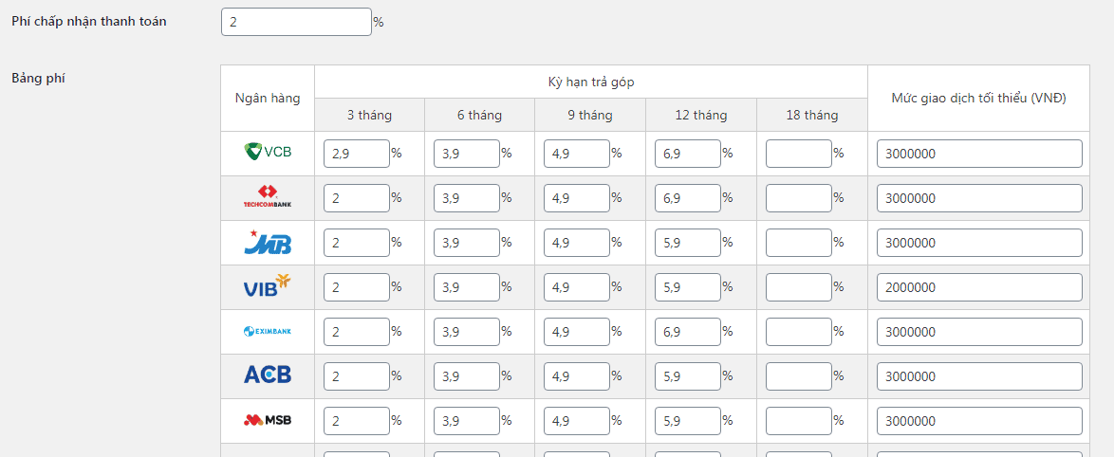Select MSB minimum transaction amount field
1114x457 pixels.
point(979,421)
